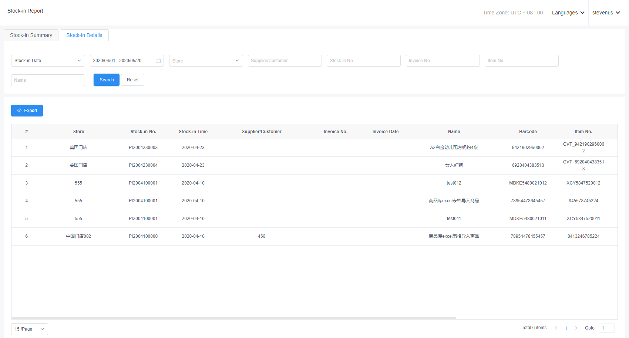Open the Languages dropdown menu
Image resolution: width=629 pixels, height=338 pixels.
568,13
